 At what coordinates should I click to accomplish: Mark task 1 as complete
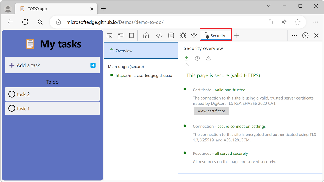(12, 108)
